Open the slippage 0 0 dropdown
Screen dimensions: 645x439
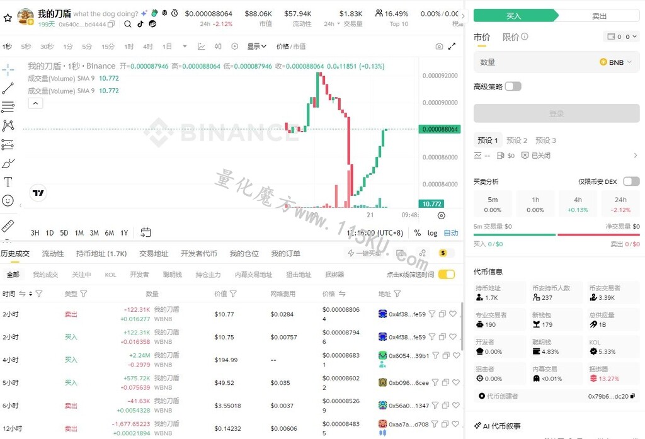pyautogui.click(x=622, y=37)
